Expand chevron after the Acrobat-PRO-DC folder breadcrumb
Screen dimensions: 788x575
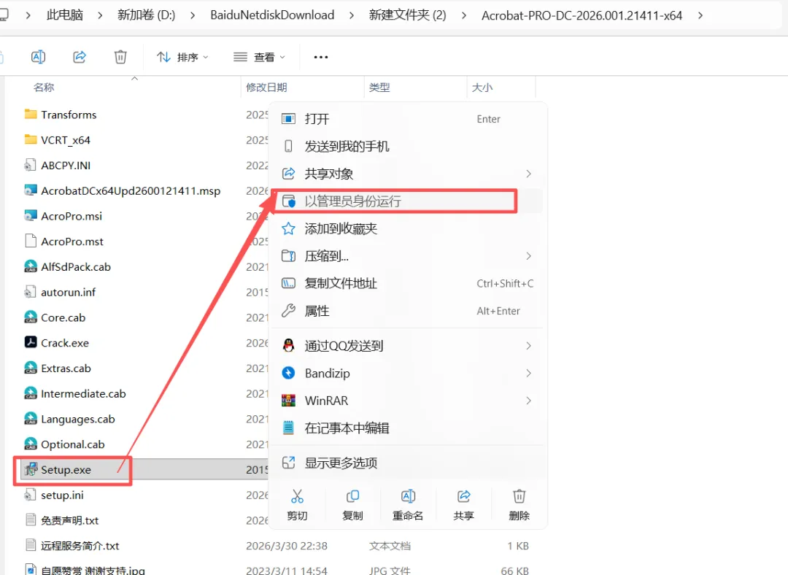[x=700, y=15]
